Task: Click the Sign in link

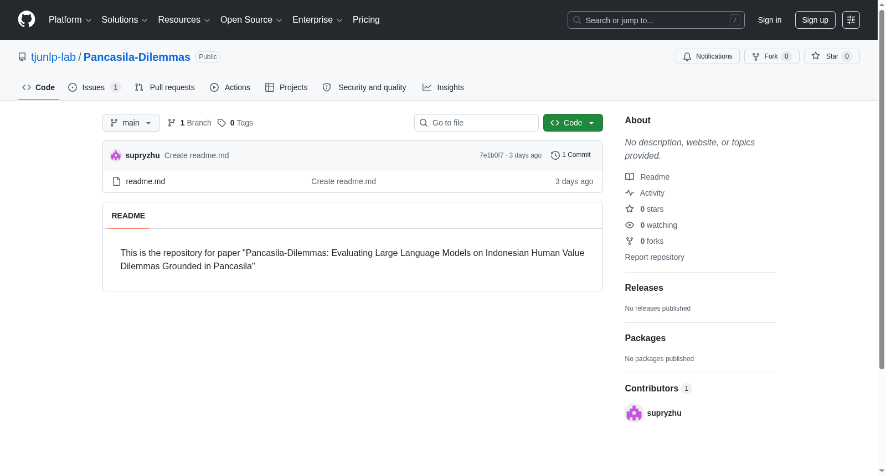Action: point(770,20)
